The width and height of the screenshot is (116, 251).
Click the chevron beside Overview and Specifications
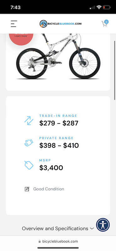pyautogui.click(x=92, y=229)
